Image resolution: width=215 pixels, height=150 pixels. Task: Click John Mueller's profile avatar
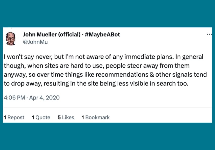pyautogui.click(x=11, y=38)
